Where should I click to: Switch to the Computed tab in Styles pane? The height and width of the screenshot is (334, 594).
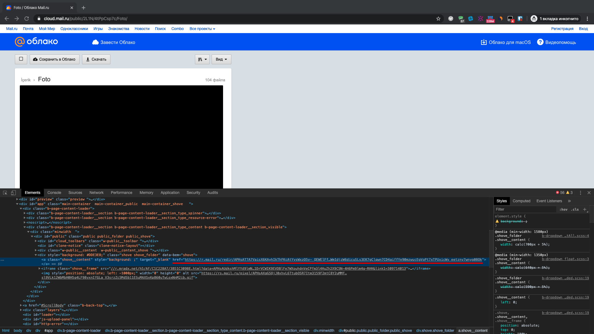521,201
